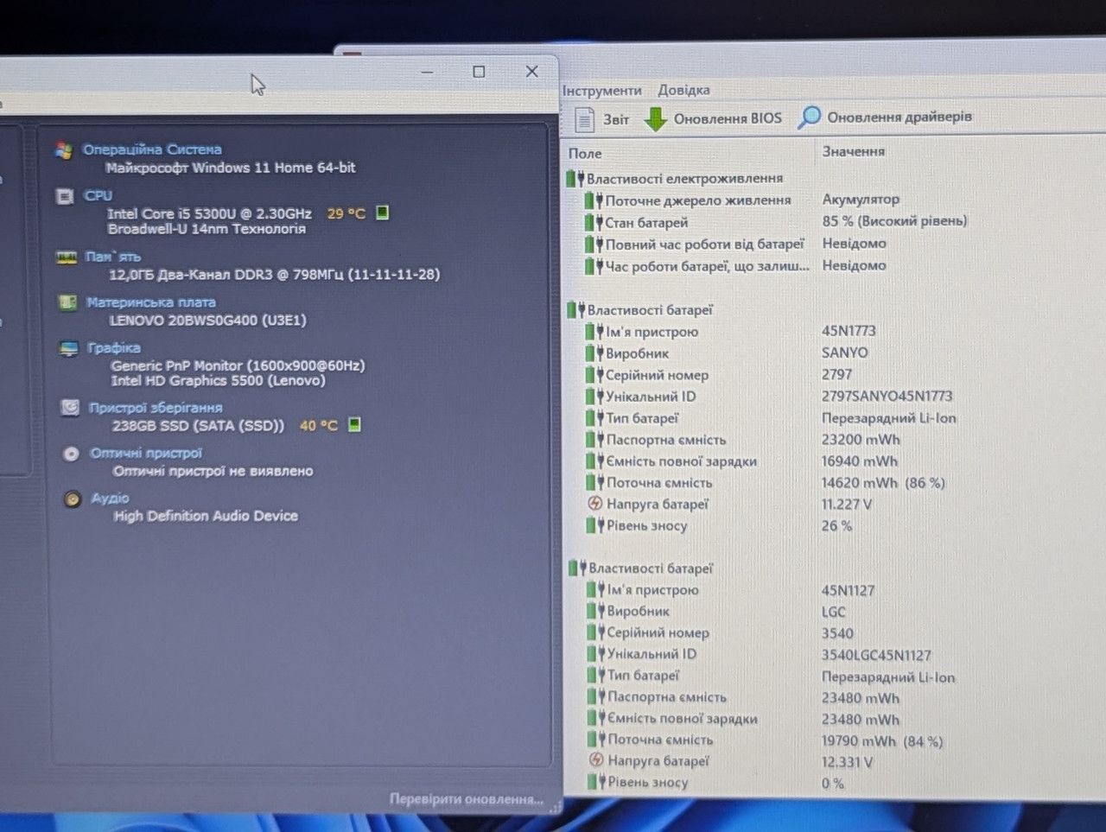Click the Оновлення драйверів magnifier icon
The height and width of the screenshot is (832, 1106).
[x=809, y=117]
